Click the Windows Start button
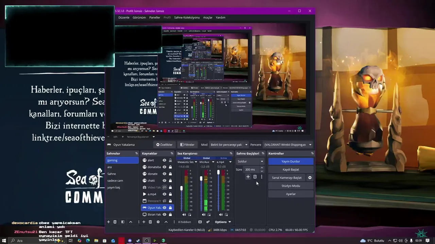 (3, 241)
